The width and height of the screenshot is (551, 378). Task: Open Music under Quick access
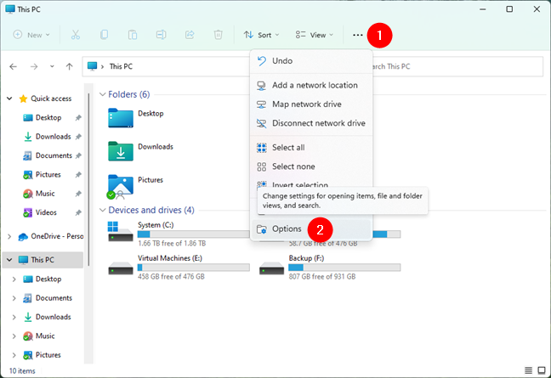(45, 194)
